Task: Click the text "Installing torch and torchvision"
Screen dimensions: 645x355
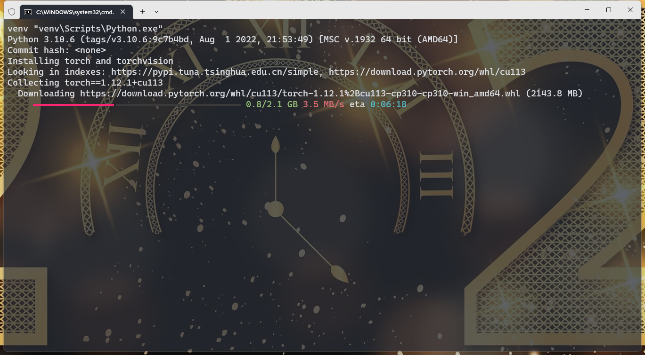Action: coord(90,61)
